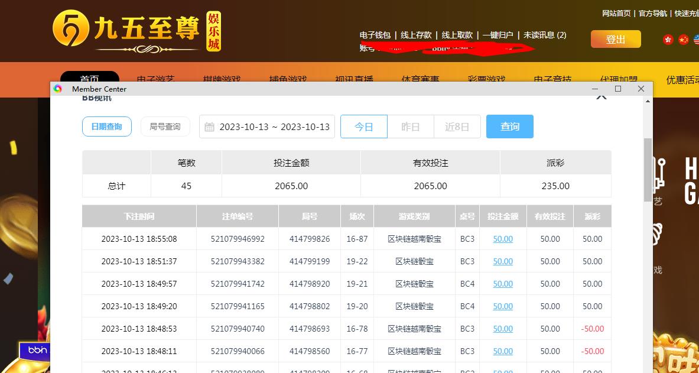Click the 九五至尊 site logo
The height and width of the screenshot is (373, 699).
click(x=136, y=30)
